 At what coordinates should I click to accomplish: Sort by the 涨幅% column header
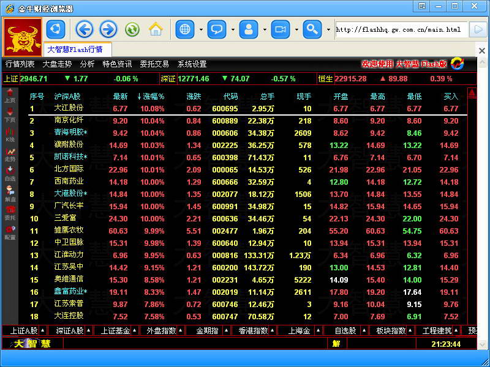[151, 97]
